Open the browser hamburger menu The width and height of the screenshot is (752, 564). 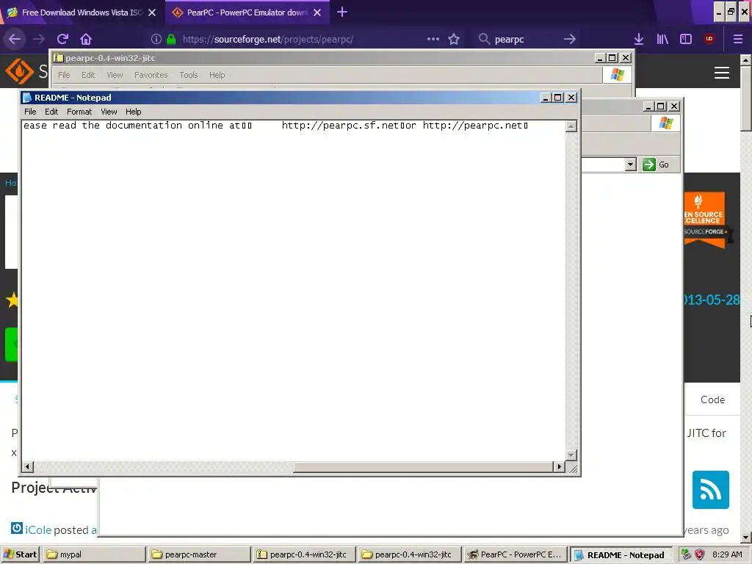click(x=737, y=39)
